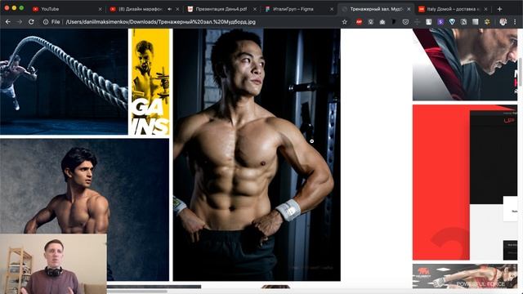This screenshot has width=523, height=294.
Task: Close the ИталиГруп – Figma tab
Action: coord(332,9)
